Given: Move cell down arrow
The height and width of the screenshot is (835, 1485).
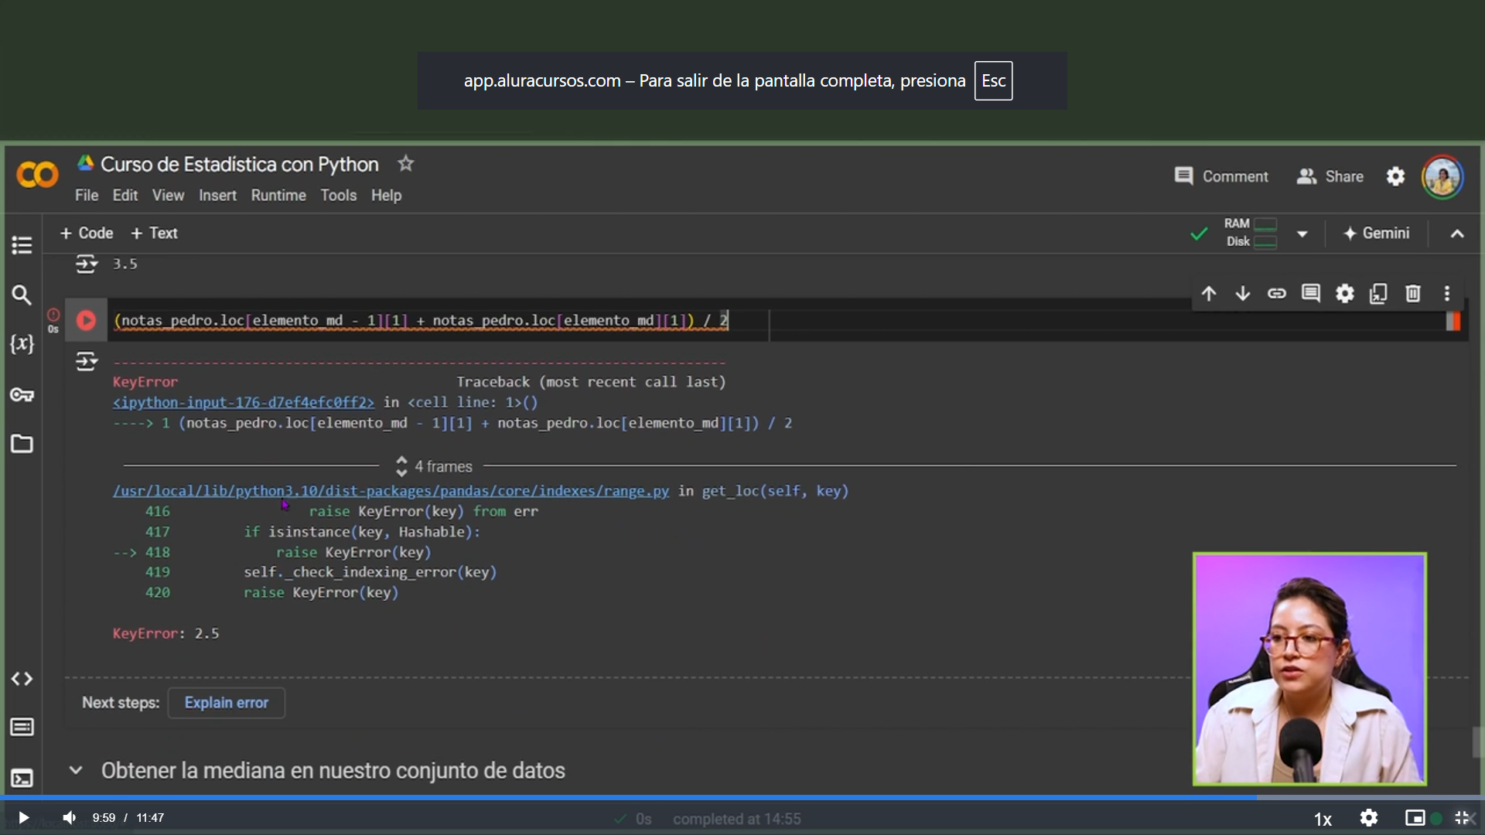Looking at the screenshot, I should click(1243, 294).
